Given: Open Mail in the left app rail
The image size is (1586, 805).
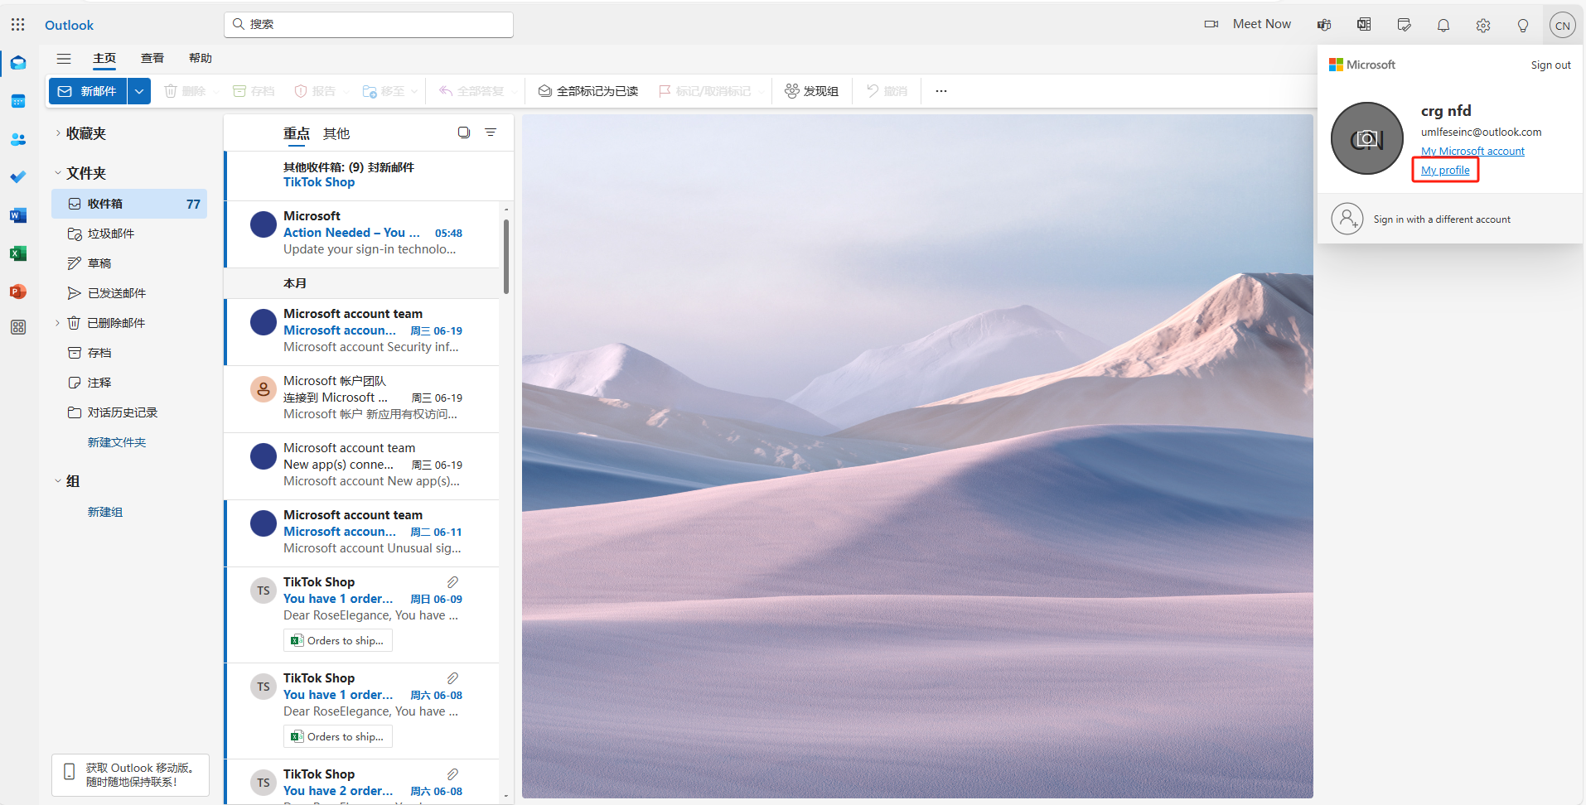Looking at the screenshot, I should pyautogui.click(x=18, y=63).
